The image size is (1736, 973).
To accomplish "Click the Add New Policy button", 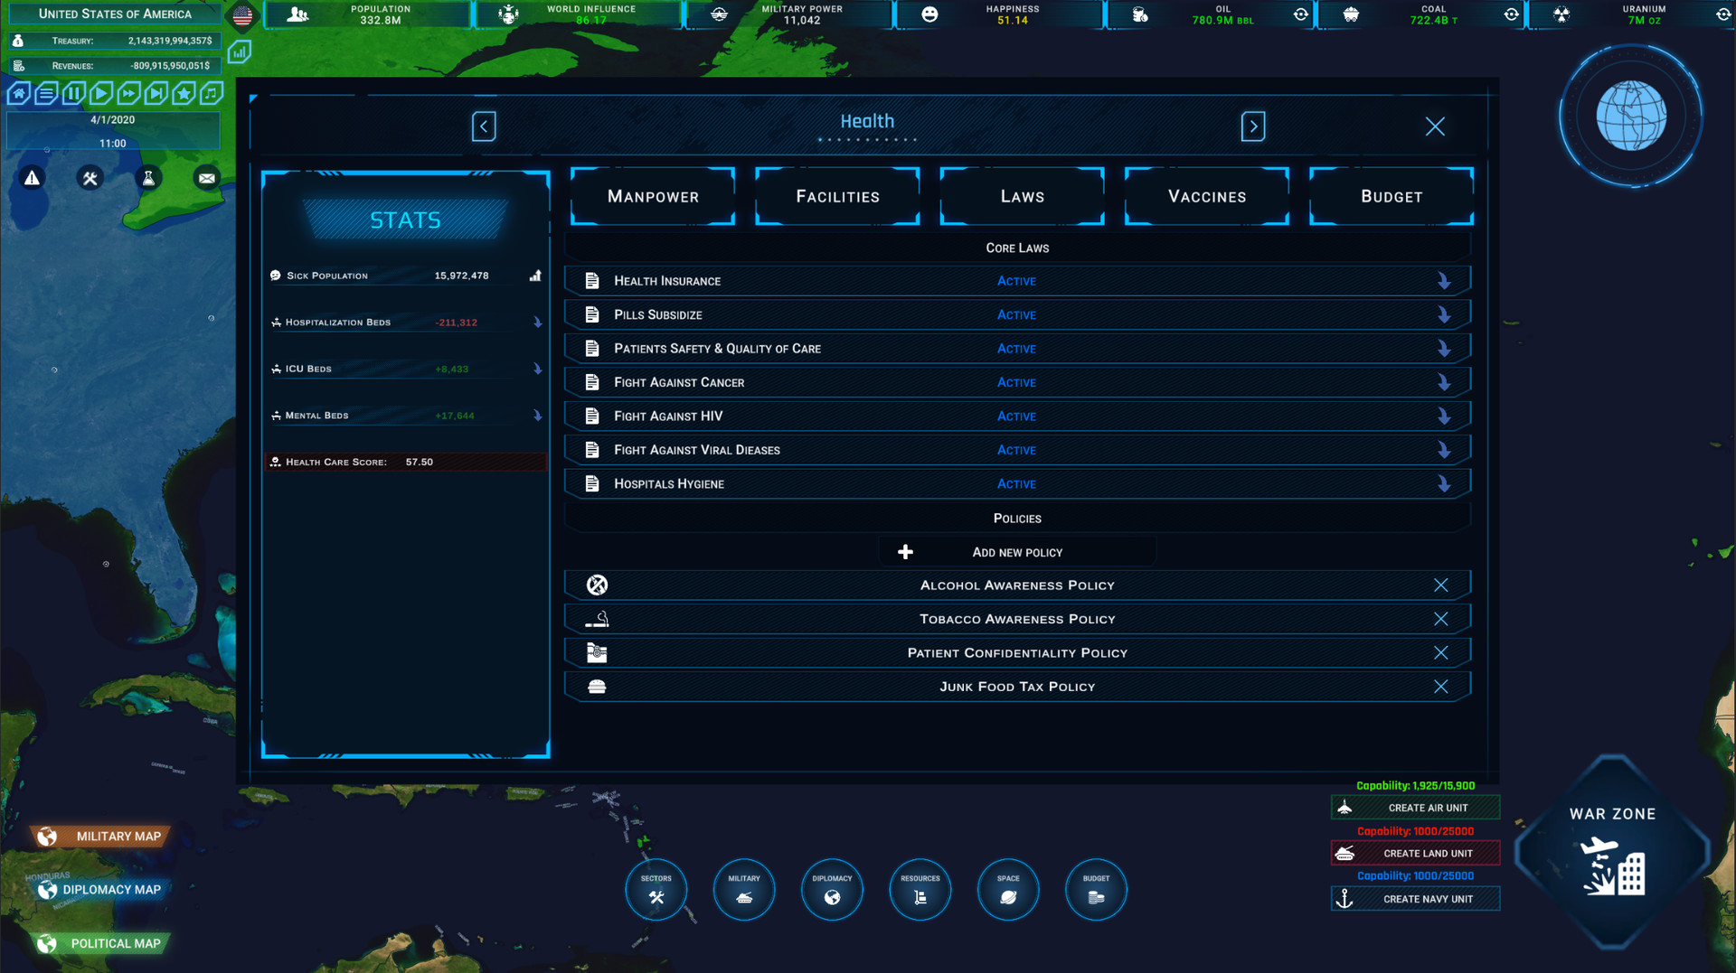I will pos(1016,551).
